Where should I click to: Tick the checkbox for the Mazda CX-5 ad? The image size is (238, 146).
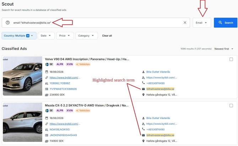(x=231, y=106)
